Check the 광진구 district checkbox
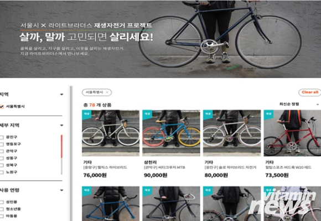The image size is (321, 221). [2, 137]
